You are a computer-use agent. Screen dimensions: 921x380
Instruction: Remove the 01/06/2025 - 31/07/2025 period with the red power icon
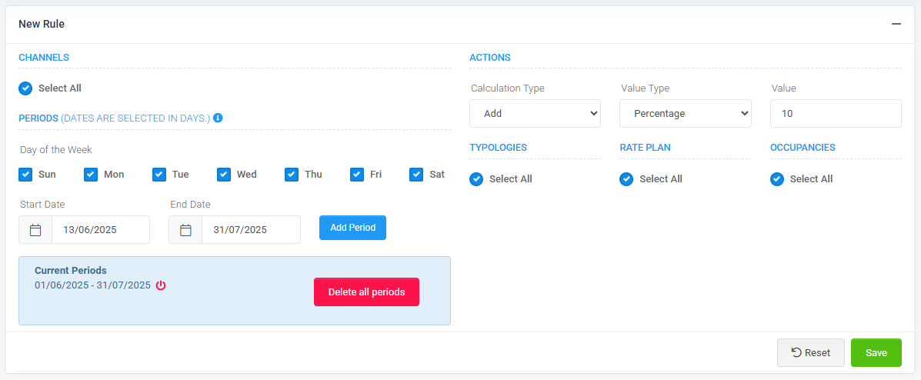(x=161, y=285)
